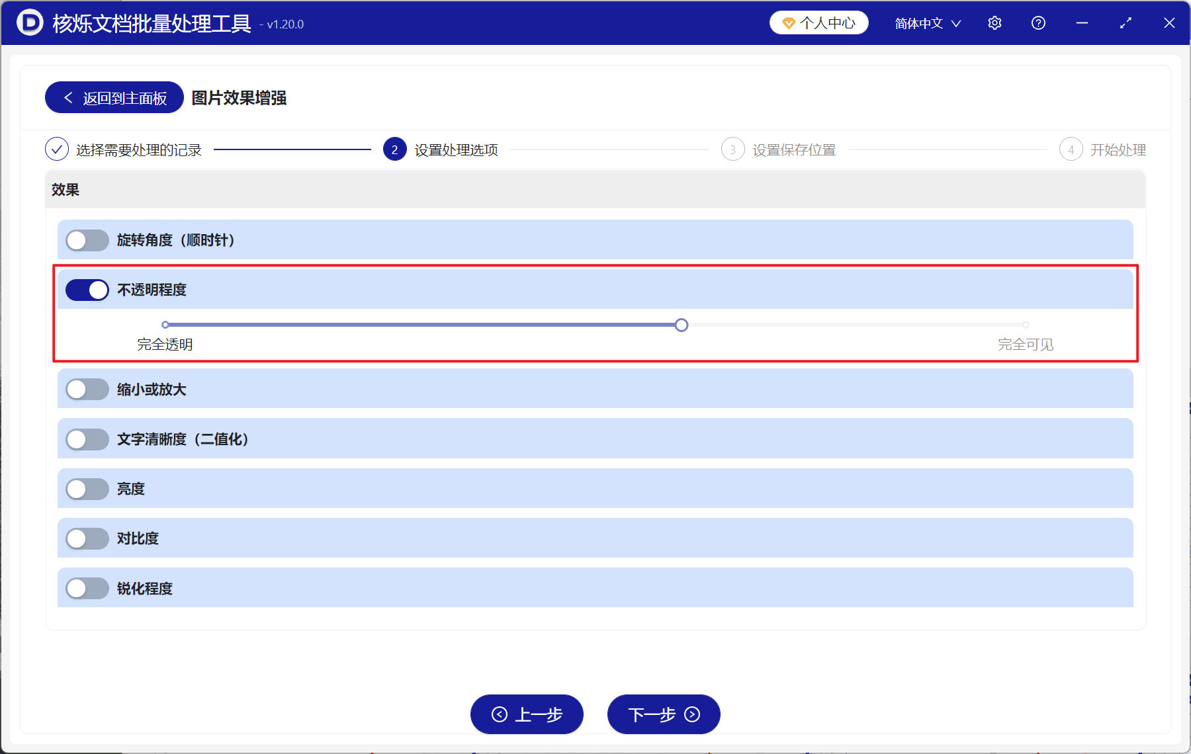Click the fullscreen arrow icon in title bar
Viewport: 1191px width, 754px height.
(x=1125, y=22)
